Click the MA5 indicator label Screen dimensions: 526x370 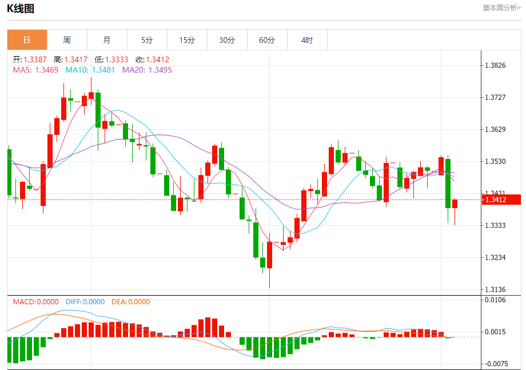(35, 70)
